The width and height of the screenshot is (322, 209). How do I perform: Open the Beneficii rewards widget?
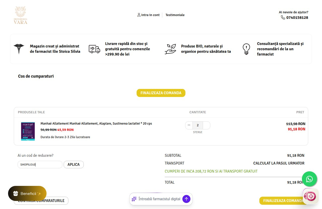pos(27,193)
